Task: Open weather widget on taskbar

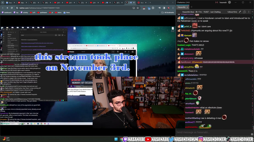Action: pos(6,139)
